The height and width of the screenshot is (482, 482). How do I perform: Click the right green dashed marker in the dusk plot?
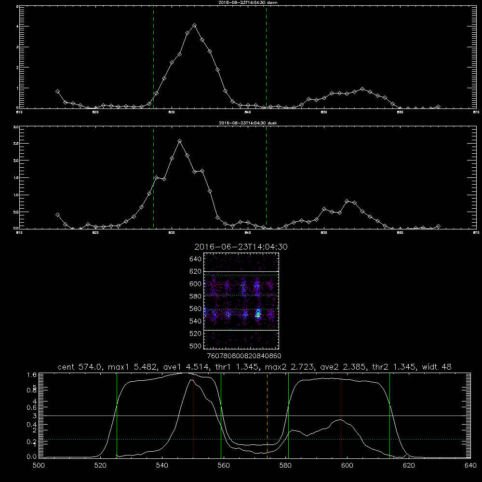point(266,178)
